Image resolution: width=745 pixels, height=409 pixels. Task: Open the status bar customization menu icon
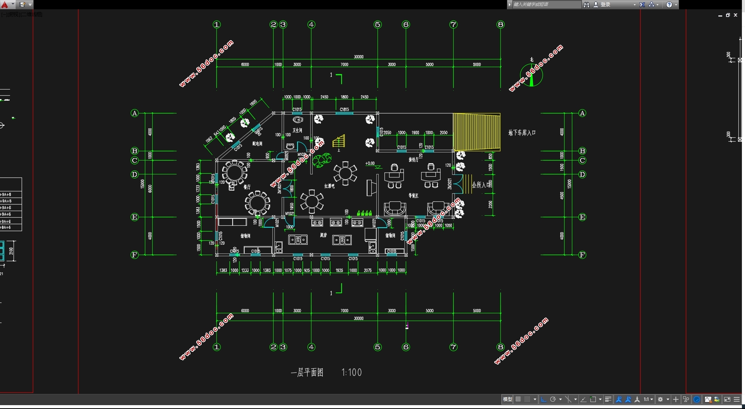pyautogui.click(x=737, y=399)
